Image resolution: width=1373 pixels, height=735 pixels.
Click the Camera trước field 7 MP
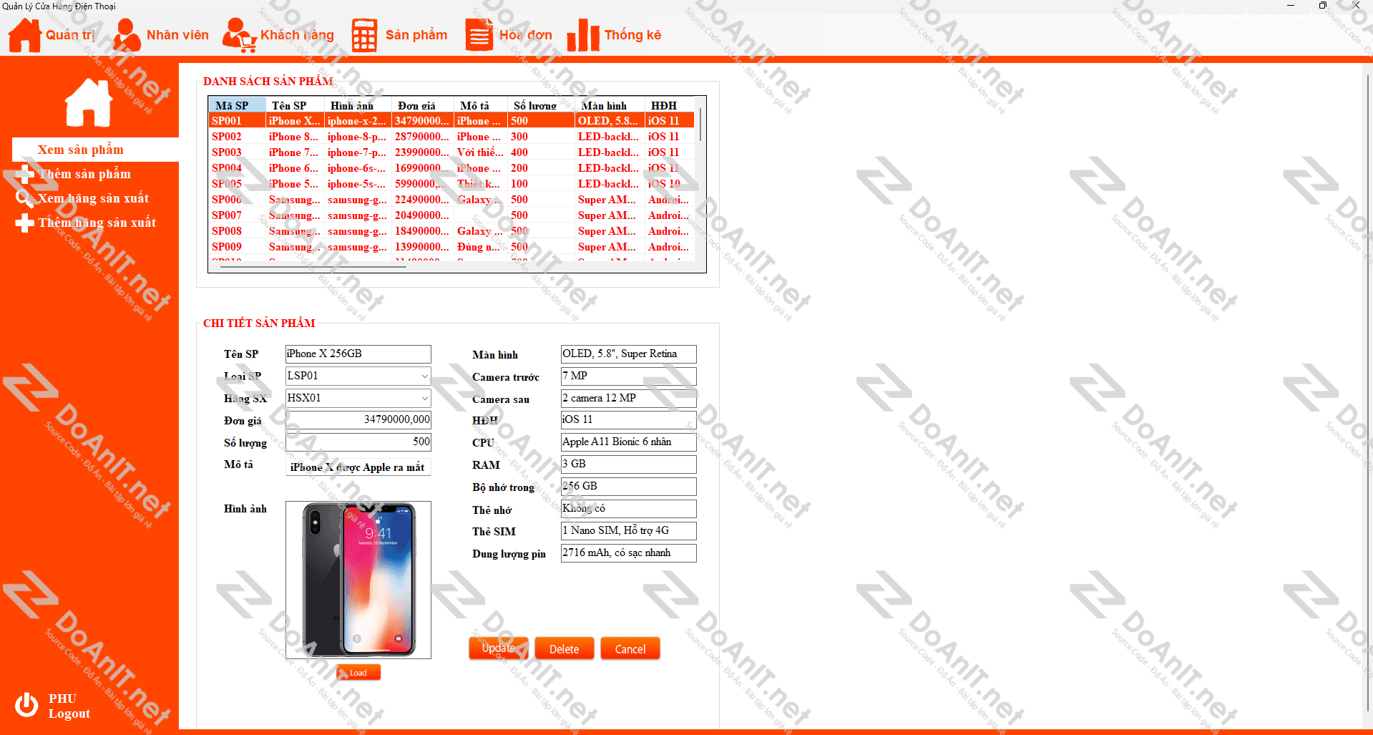point(629,376)
